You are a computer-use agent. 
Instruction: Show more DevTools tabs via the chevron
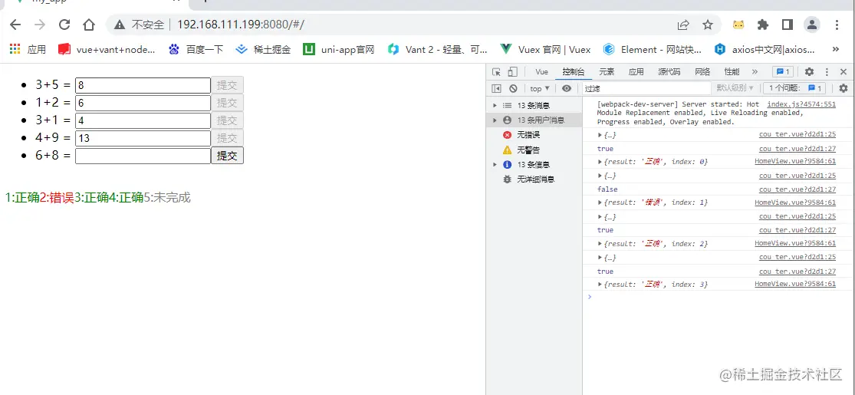coord(755,72)
